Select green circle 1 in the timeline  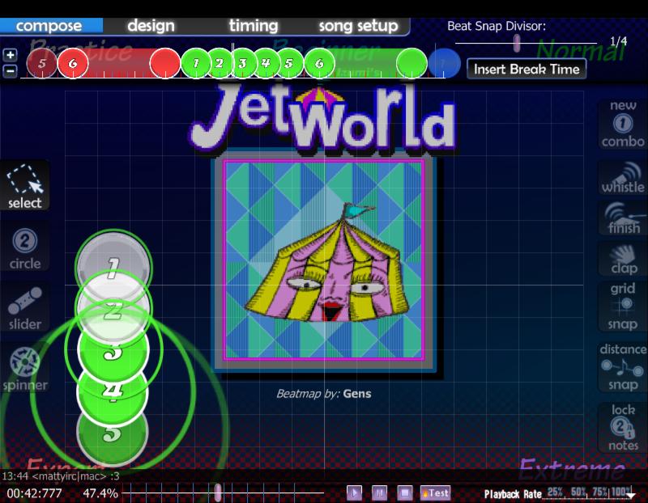[x=196, y=63]
